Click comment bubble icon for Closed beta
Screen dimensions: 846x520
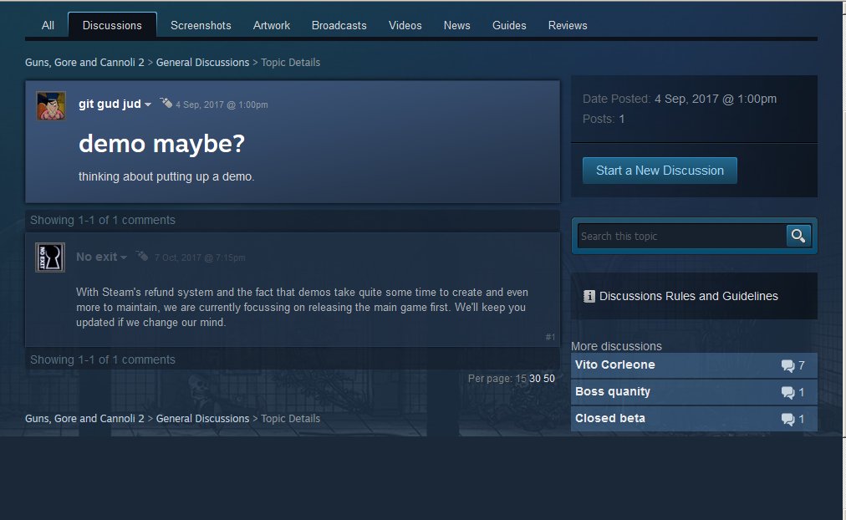(787, 419)
